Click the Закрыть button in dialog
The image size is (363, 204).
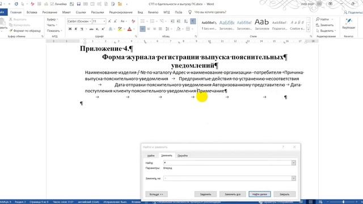(x=285, y=194)
